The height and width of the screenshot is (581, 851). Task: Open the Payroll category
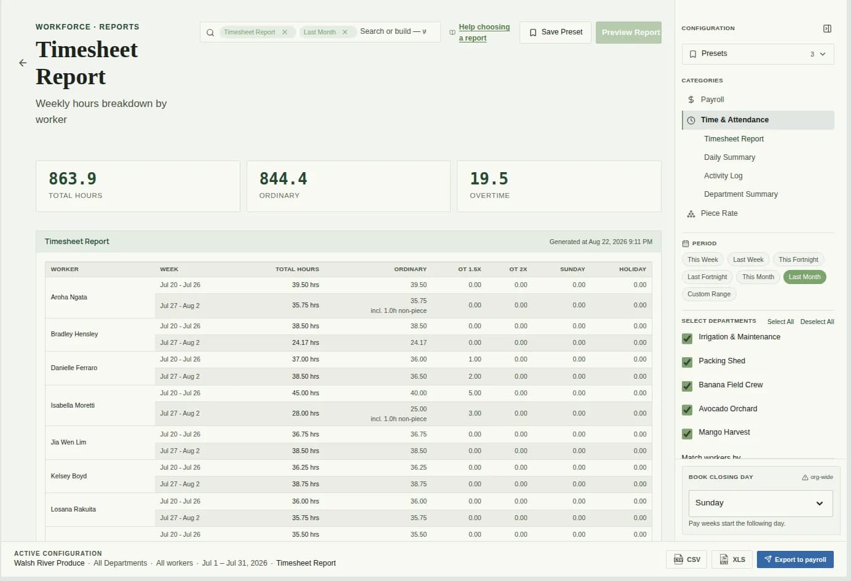[x=758, y=100]
